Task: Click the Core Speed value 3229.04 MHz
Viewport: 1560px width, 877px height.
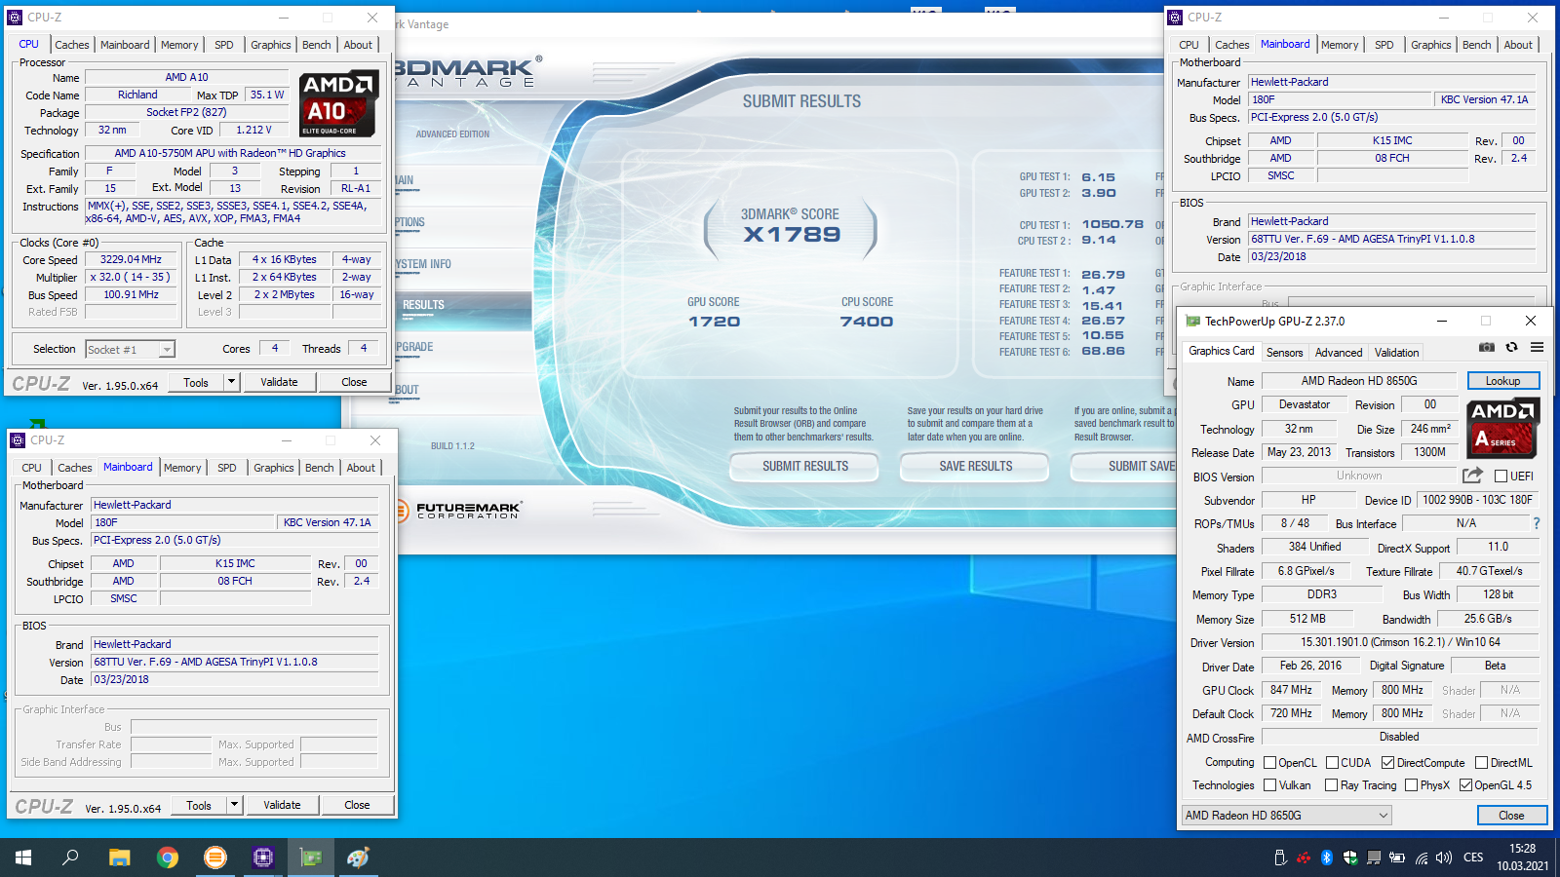Action: pyautogui.click(x=131, y=260)
